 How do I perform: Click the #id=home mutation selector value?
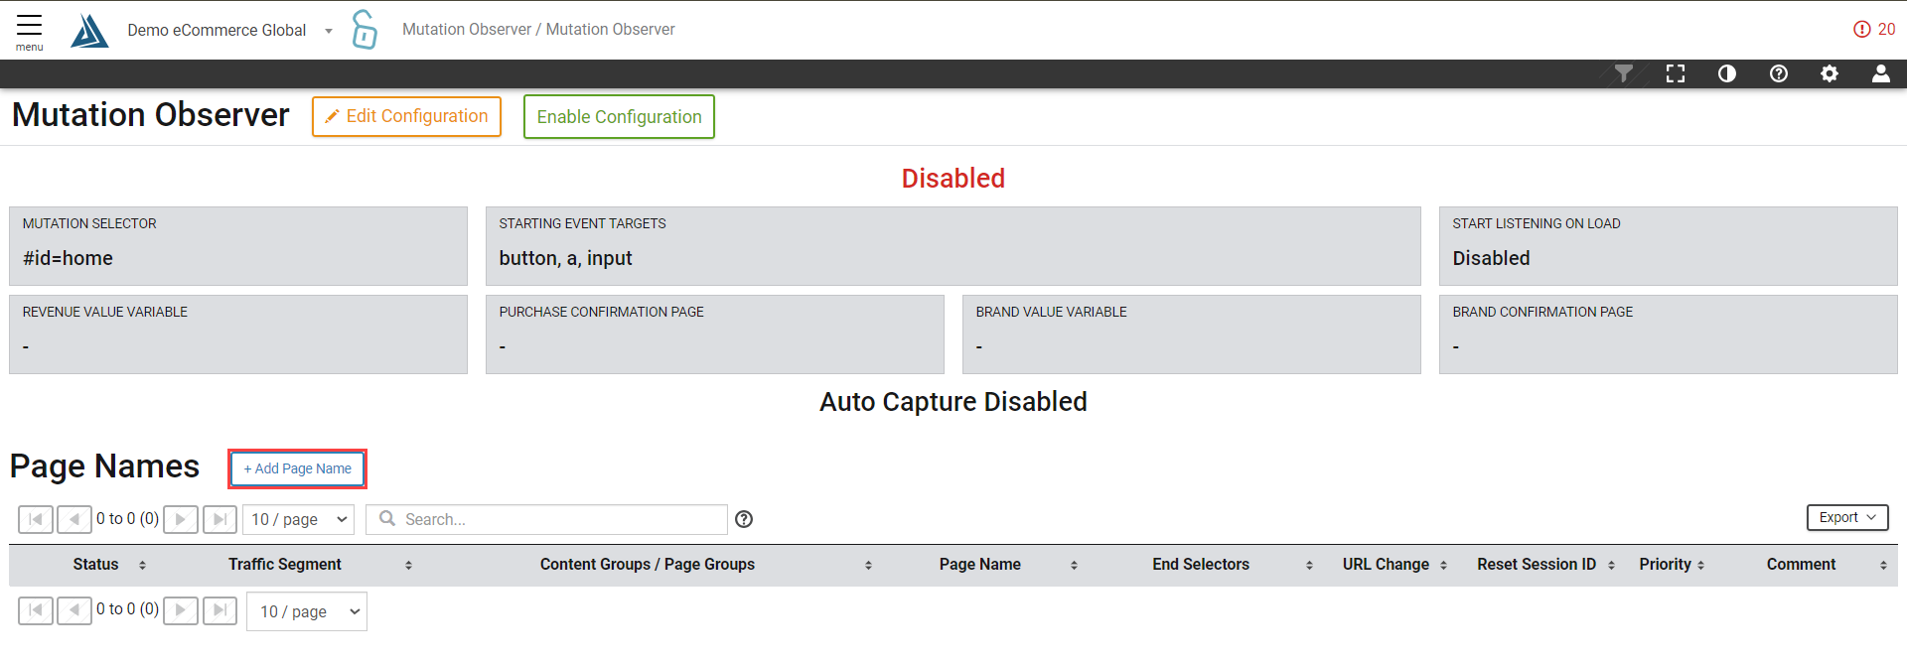pyautogui.click(x=68, y=258)
